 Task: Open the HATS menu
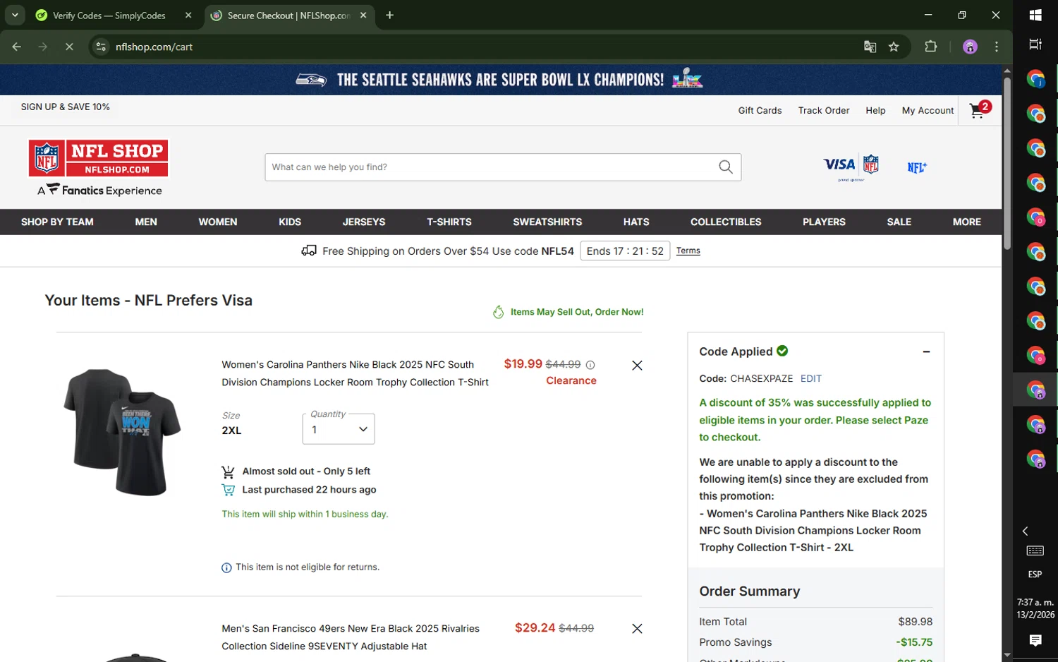pos(636,222)
